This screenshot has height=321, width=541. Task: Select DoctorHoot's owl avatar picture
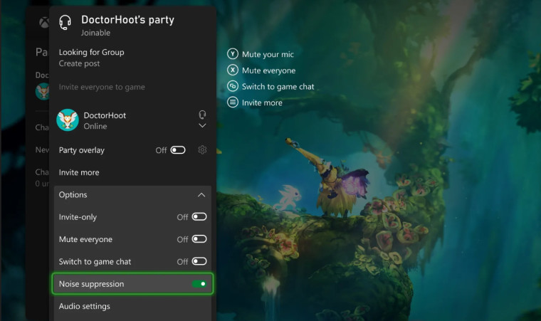pyautogui.click(x=68, y=120)
